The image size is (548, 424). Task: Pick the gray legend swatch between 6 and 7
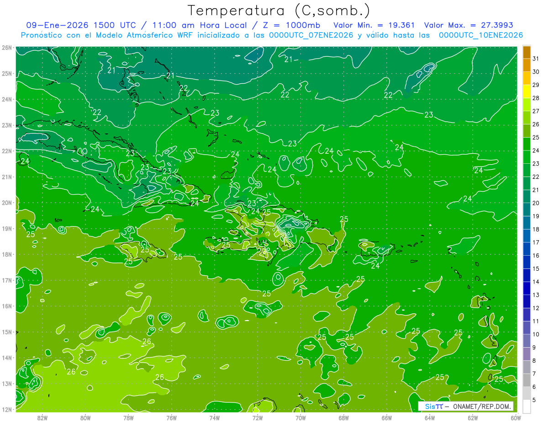(x=527, y=380)
